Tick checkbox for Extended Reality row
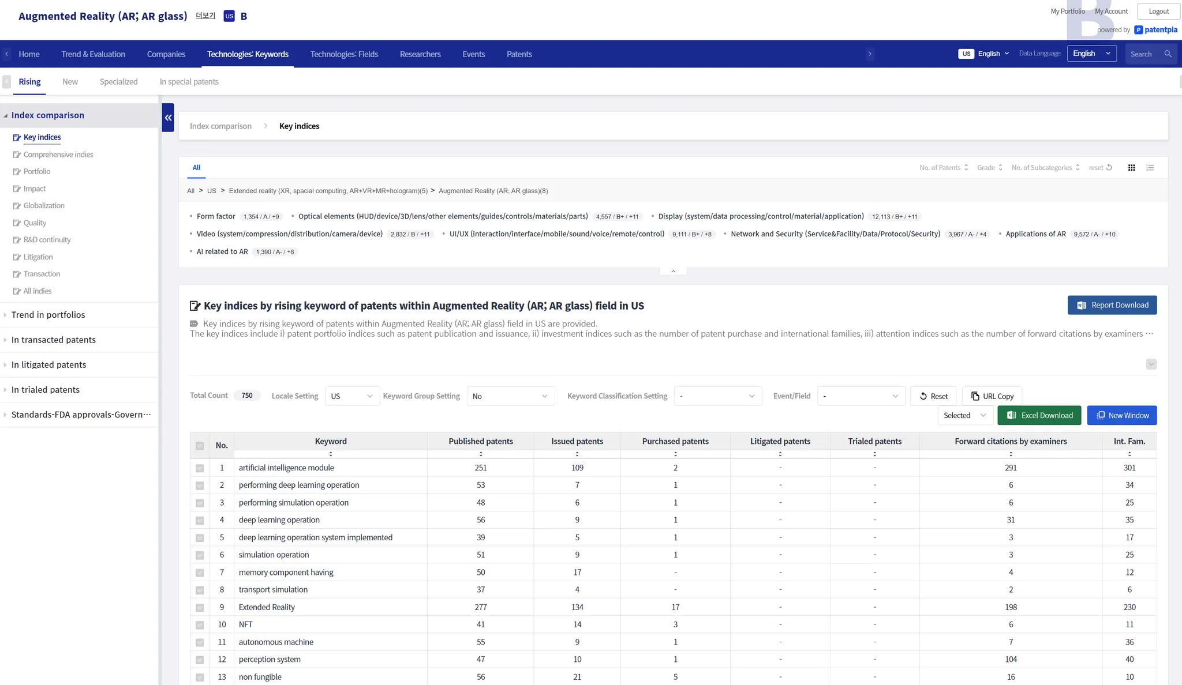Screen dimensions: 1182x685 [x=200, y=608]
